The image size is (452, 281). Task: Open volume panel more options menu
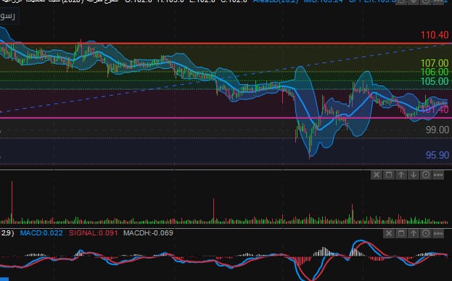tap(438, 175)
